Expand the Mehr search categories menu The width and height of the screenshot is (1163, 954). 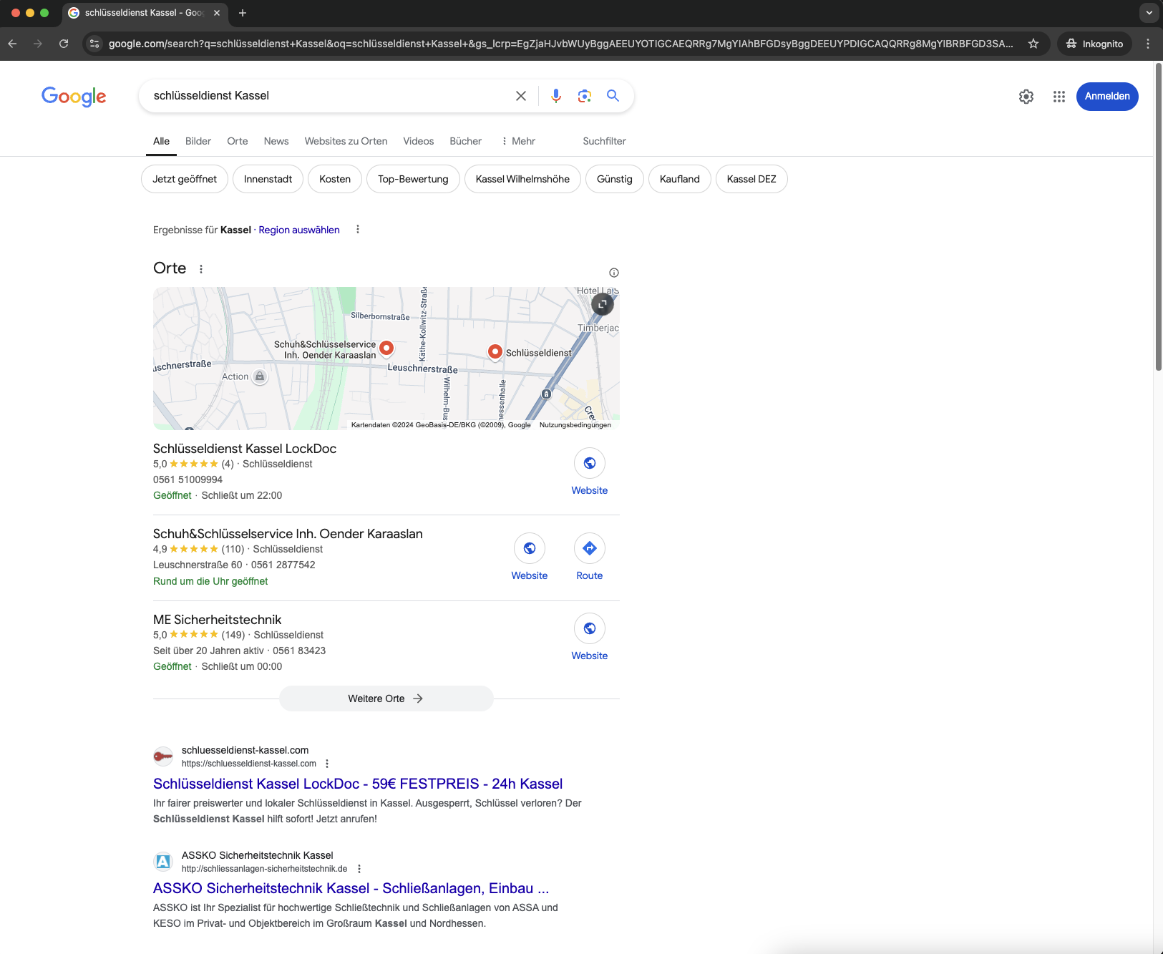click(518, 141)
